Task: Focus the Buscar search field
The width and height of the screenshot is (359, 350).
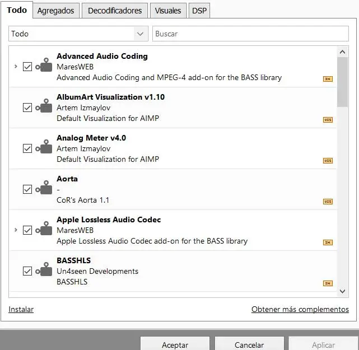Action: pyautogui.click(x=250, y=34)
